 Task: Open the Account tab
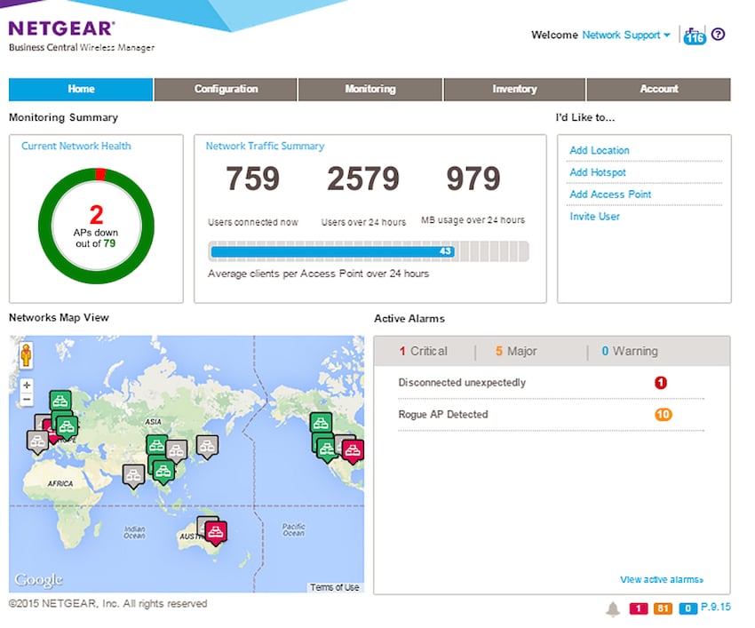(x=659, y=89)
